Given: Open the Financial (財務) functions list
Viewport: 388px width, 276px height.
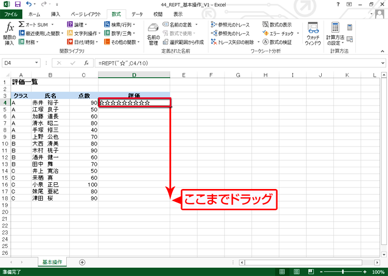Looking at the screenshot, I should 29,42.
